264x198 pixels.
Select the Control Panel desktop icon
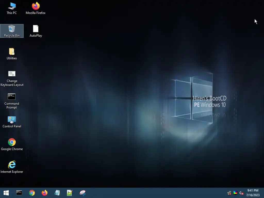pos(12,122)
